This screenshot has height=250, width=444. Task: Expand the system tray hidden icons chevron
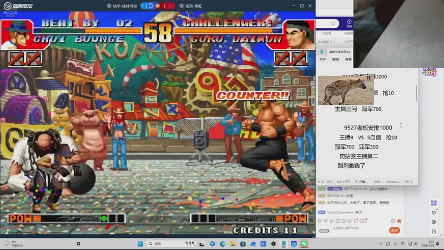pyautogui.click(x=381, y=244)
